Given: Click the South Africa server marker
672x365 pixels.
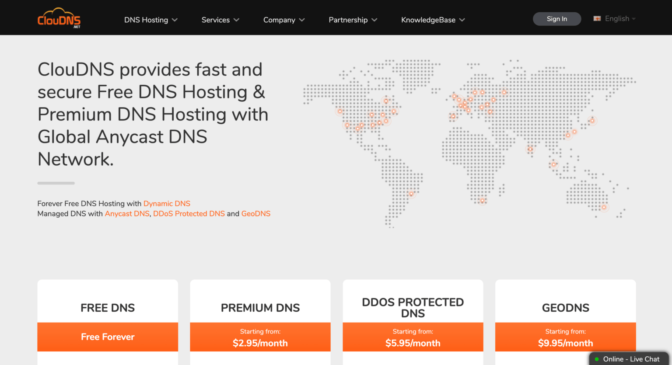Looking at the screenshot, I should tap(482, 201).
